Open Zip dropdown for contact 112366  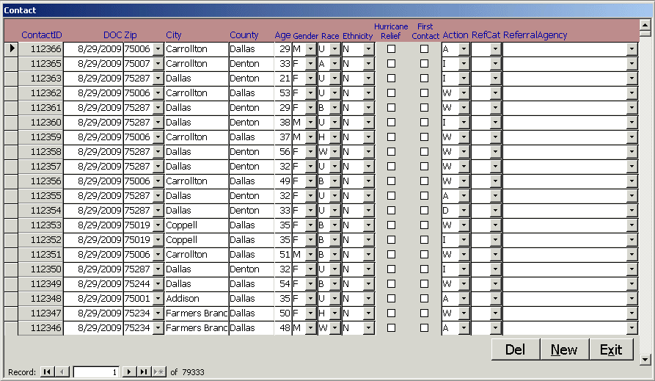click(158, 49)
